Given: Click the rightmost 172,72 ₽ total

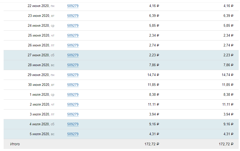Looking at the screenshot, I should click(x=226, y=144).
